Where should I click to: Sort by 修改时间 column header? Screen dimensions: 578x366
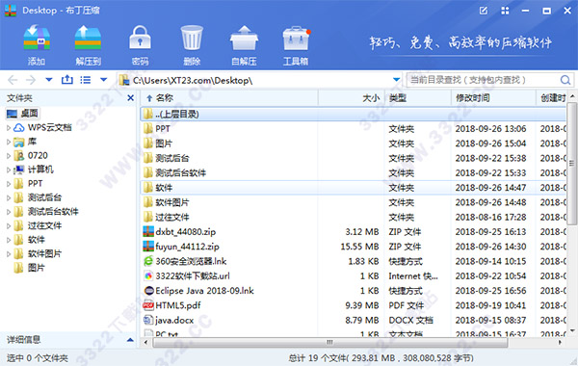(493, 98)
